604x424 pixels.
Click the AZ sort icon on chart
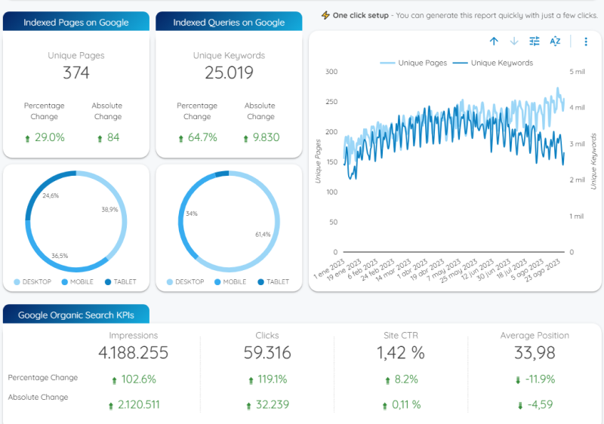coord(555,41)
